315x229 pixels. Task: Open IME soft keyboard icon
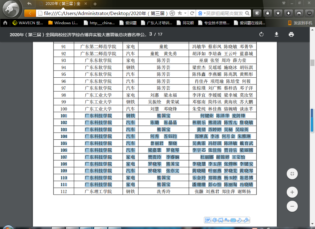pyautogui.click(x=233, y=220)
